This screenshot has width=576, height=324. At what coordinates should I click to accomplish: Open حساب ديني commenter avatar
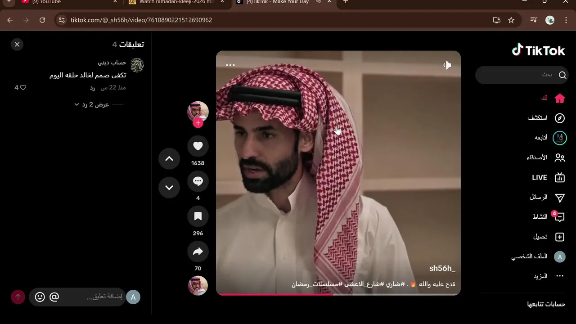(137, 65)
